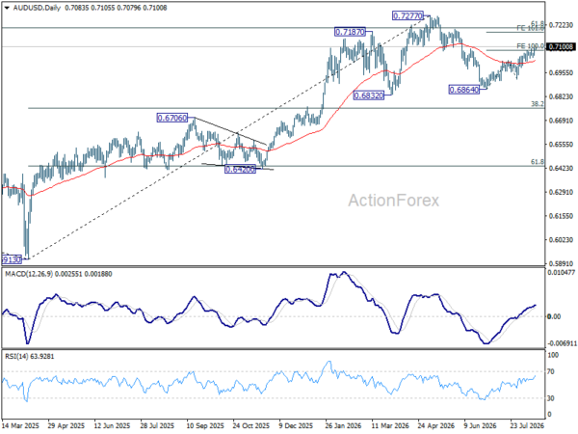Select the 38.2 Fibonacci retracement label
The image size is (578, 434).
(x=538, y=104)
